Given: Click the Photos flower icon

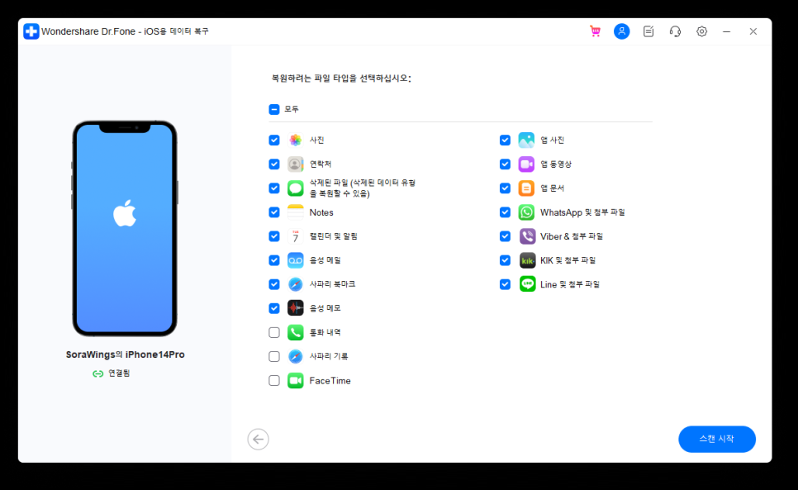Looking at the screenshot, I should [295, 140].
